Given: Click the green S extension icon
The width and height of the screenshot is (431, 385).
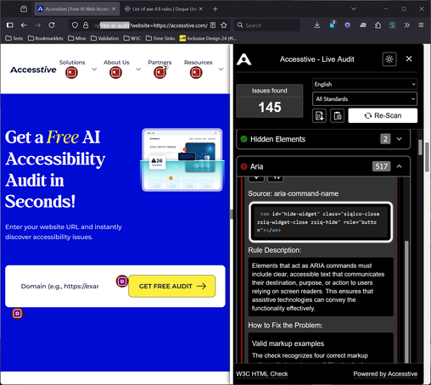Looking at the screenshot, I should 392,25.
